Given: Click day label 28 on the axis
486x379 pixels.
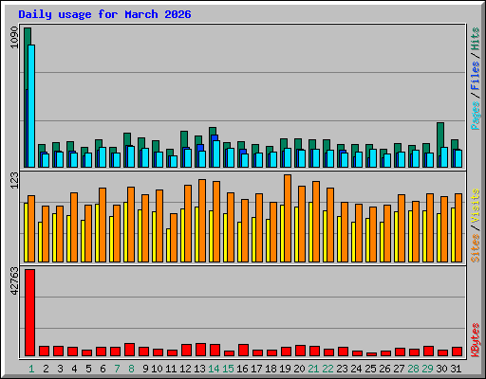Looking at the screenshot, I should click(413, 369).
